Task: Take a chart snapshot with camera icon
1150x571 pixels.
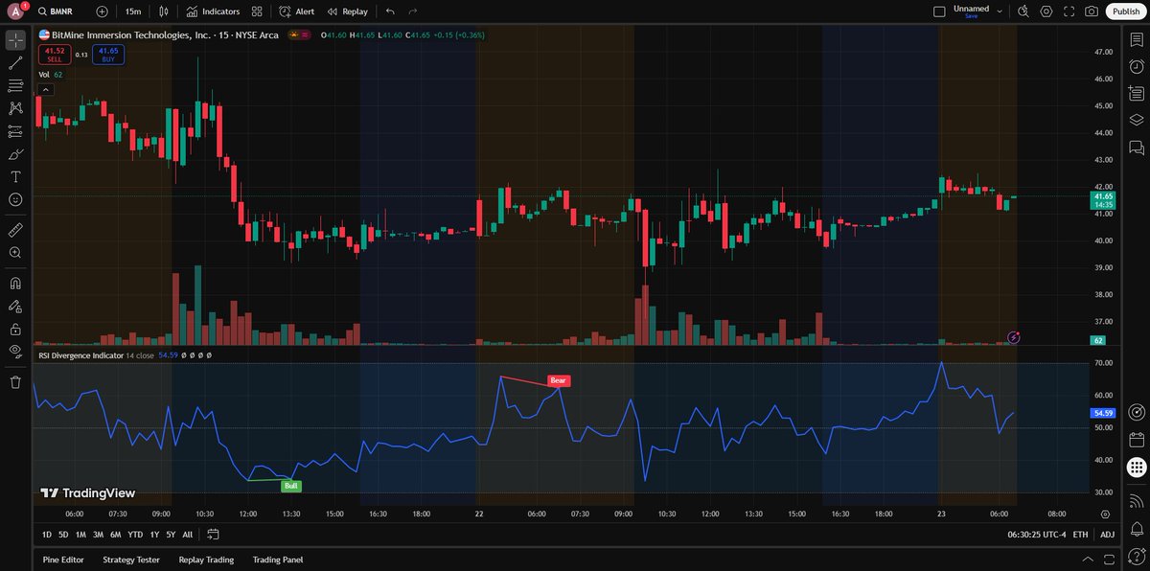Action: pyautogui.click(x=1092, y=11)
